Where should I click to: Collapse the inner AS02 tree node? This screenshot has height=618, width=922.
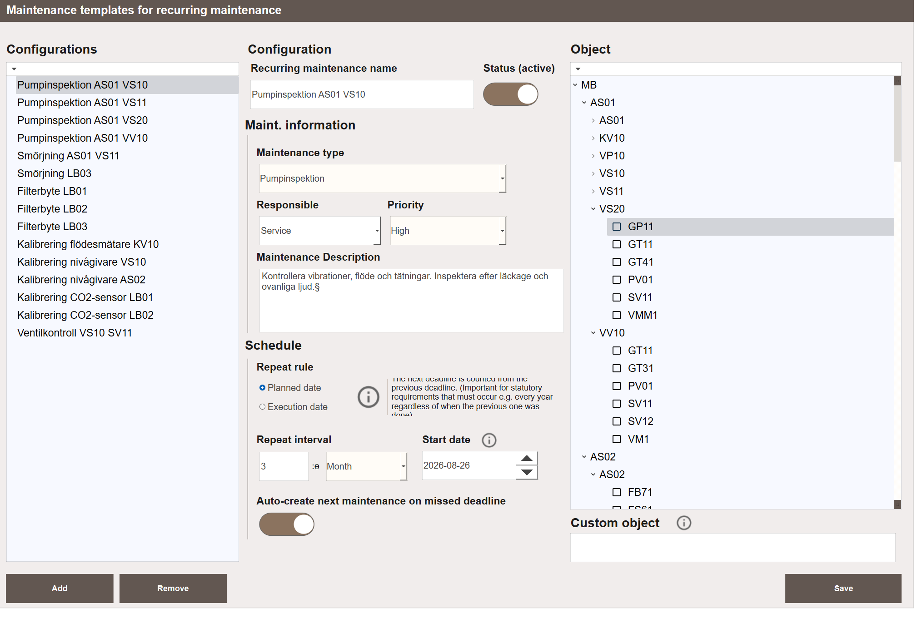coord(593,475)
